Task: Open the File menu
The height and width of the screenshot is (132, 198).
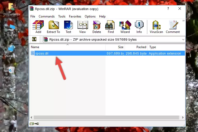Action: point(33,16)
